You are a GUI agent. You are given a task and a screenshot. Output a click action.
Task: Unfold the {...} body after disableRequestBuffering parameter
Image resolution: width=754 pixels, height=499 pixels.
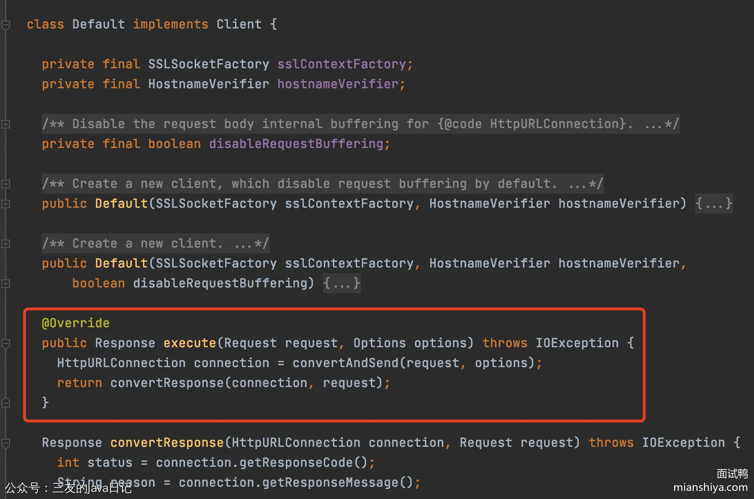[341, 284]
